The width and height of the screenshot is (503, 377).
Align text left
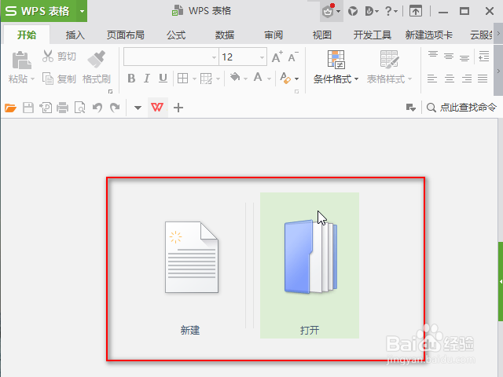point(432,79)
